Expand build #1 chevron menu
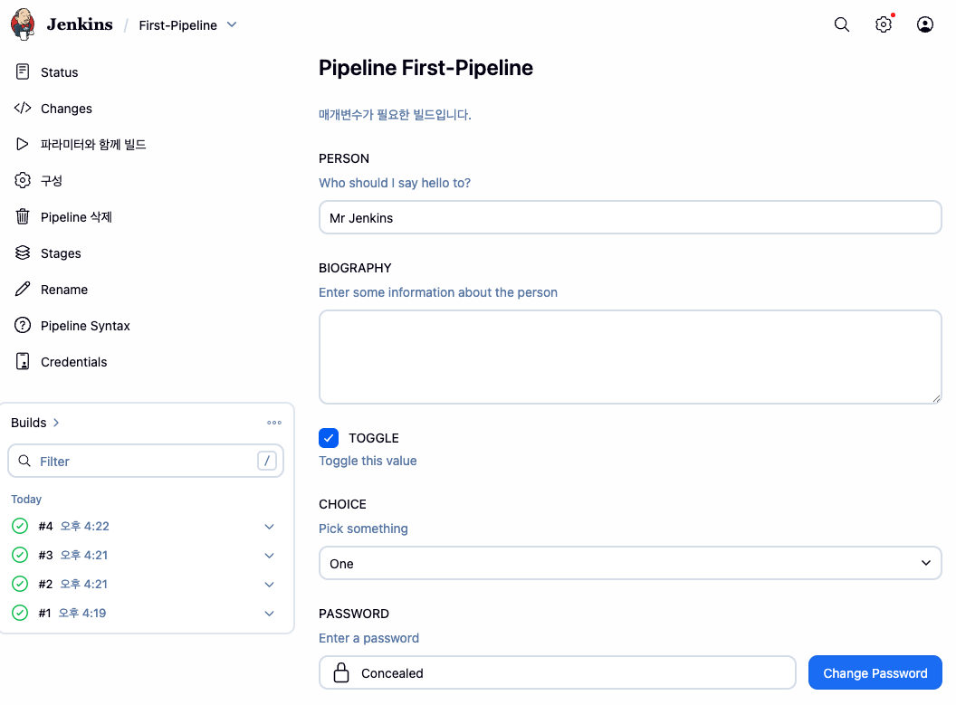 pos(269,613)
